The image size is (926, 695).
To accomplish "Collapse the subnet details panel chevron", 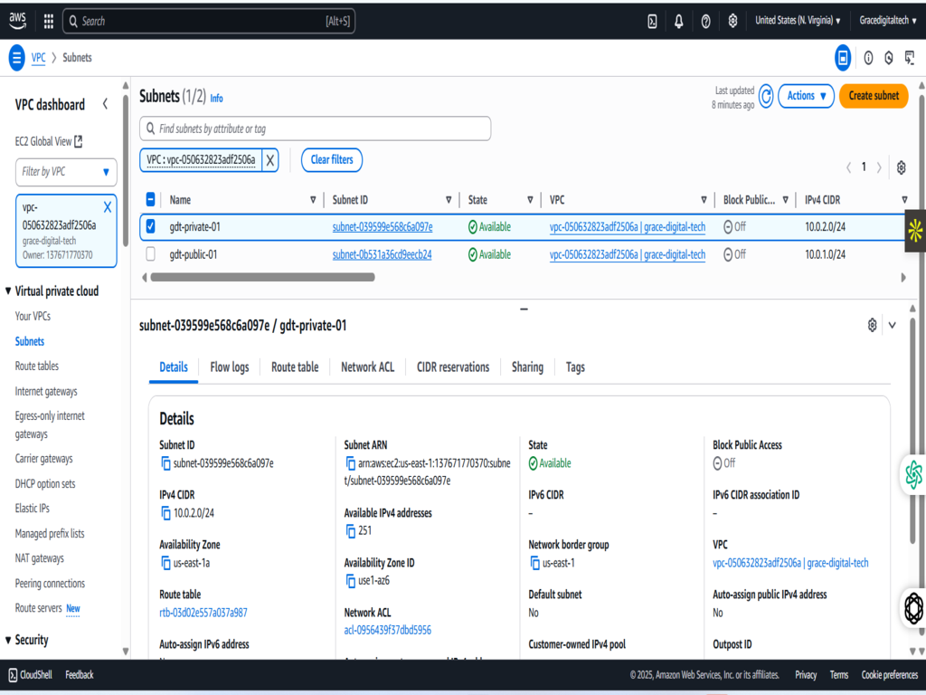I will coord(893,325).
